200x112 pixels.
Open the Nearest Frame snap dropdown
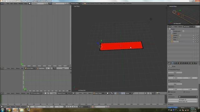point(62,93)
